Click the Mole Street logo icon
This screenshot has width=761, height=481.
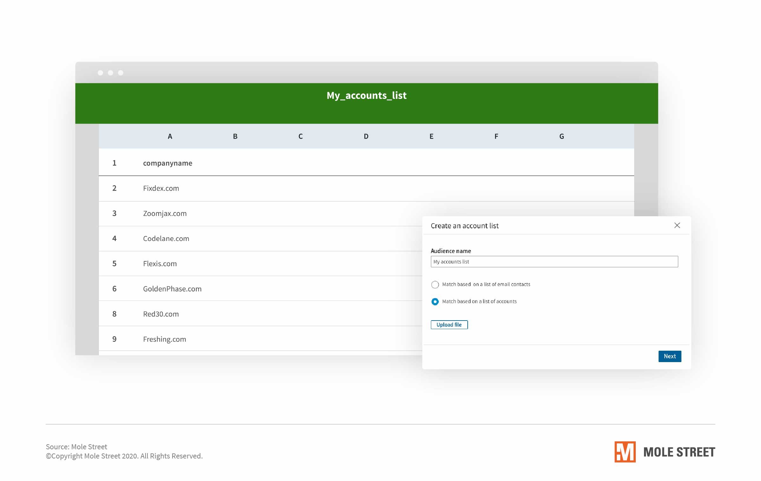click(x=625, y=452)
